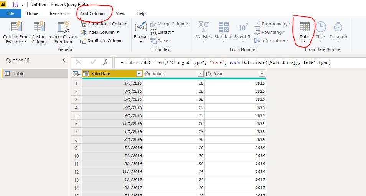The width and height of the screenshot is (366, 196).
Task: Open the table corner menu icon
Action: click(x=76, y=74)
